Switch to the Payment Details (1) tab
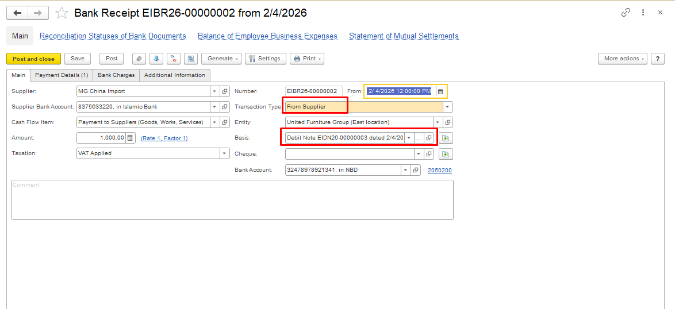This screenshot has height=309, width=675. tap(62, 75)
